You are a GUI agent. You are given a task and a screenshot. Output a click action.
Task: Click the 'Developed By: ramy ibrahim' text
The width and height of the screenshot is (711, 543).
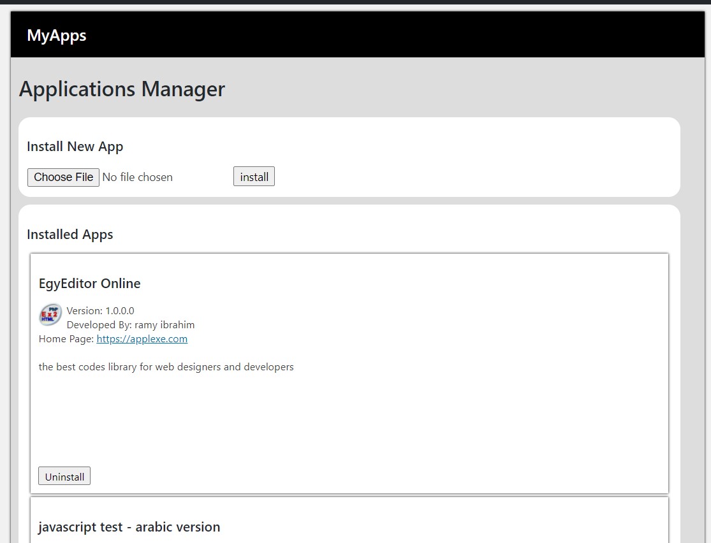coord(131,325)
